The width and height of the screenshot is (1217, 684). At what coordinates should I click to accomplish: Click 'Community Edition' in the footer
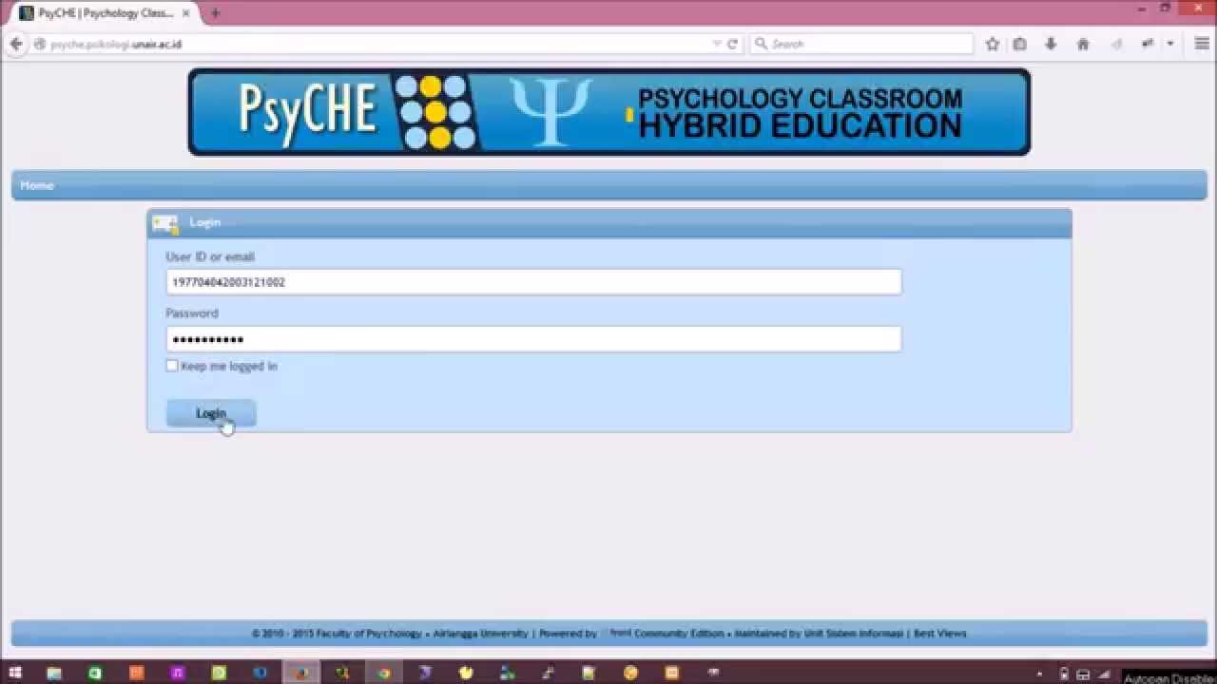(679, 634)
